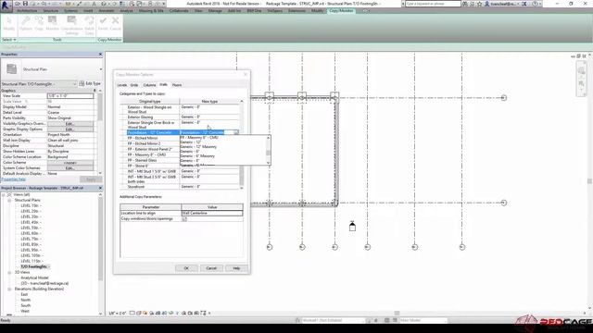This screenshot has width=593, height=333.
Task: Click Edit for Visibility/Graphics Overrides
Action: click(x=70, y=123)
